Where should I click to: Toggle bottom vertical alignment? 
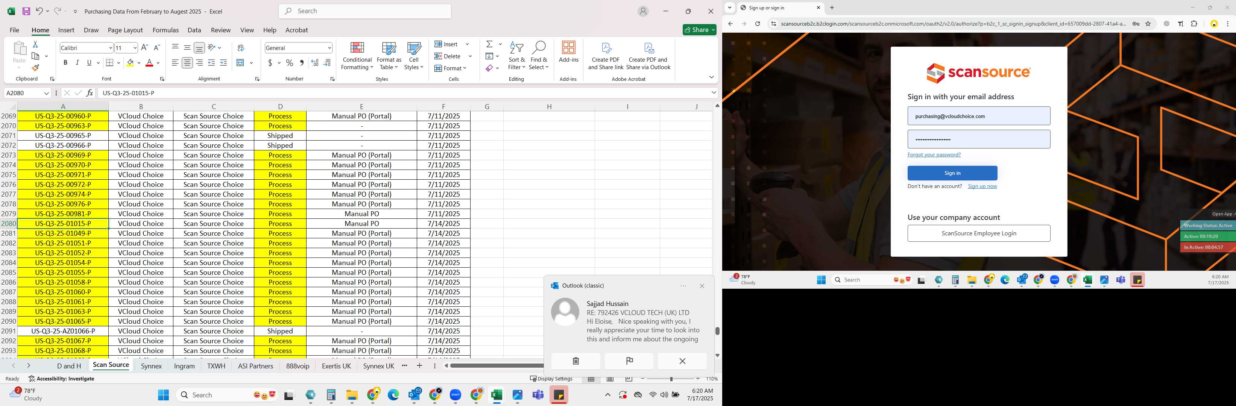(199, 47)
